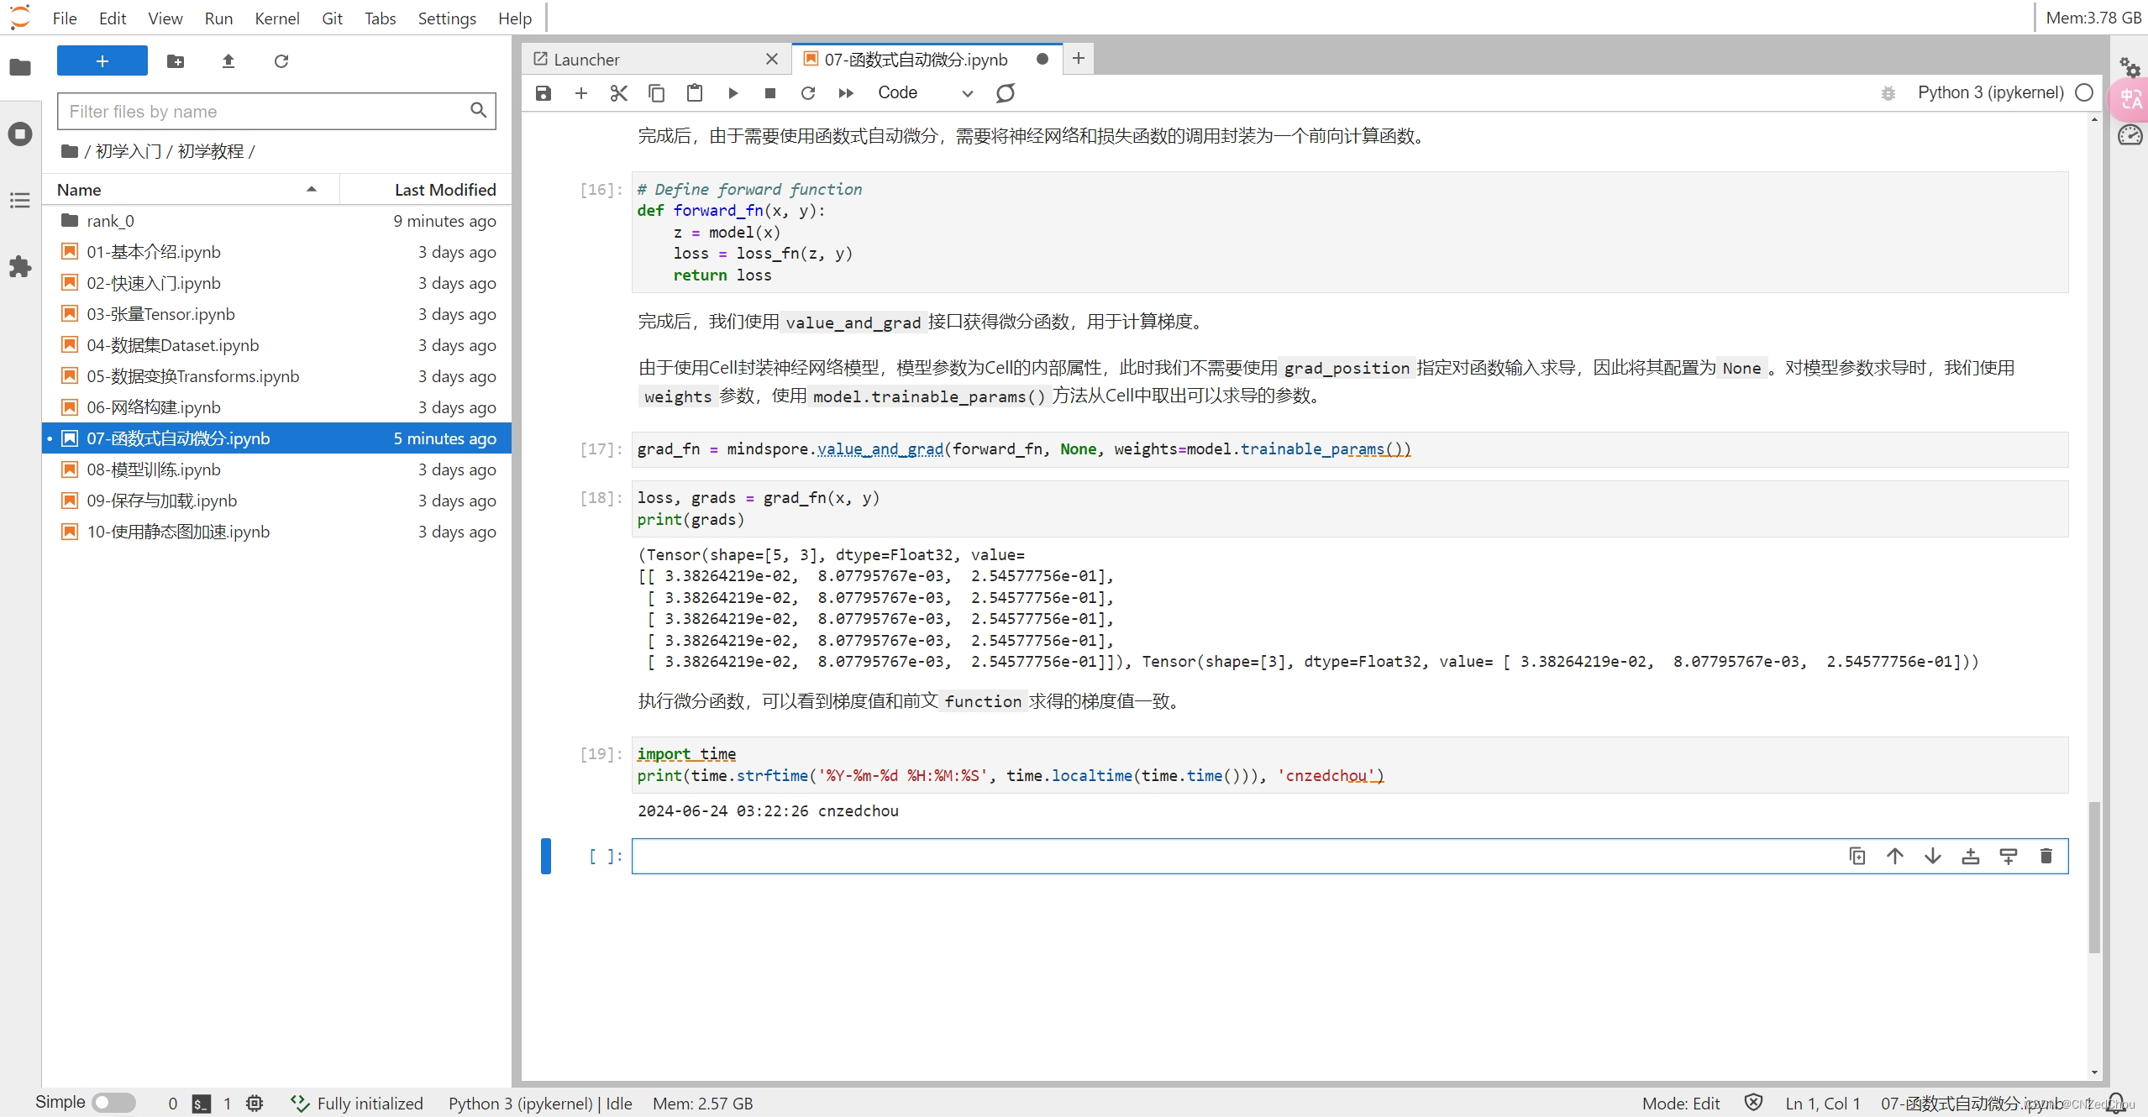Click the save icon in toolbar
2148x1117 pixels.
pyautogui.click(x=543, y=92)
